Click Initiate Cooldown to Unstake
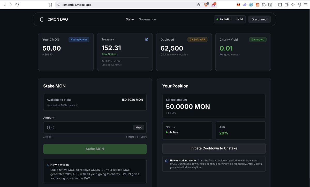The width and height of the screenshot is (310, 187). point(214,148)
